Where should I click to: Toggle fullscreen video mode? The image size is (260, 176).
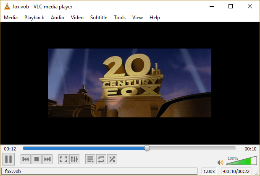(x=63, y=159)
